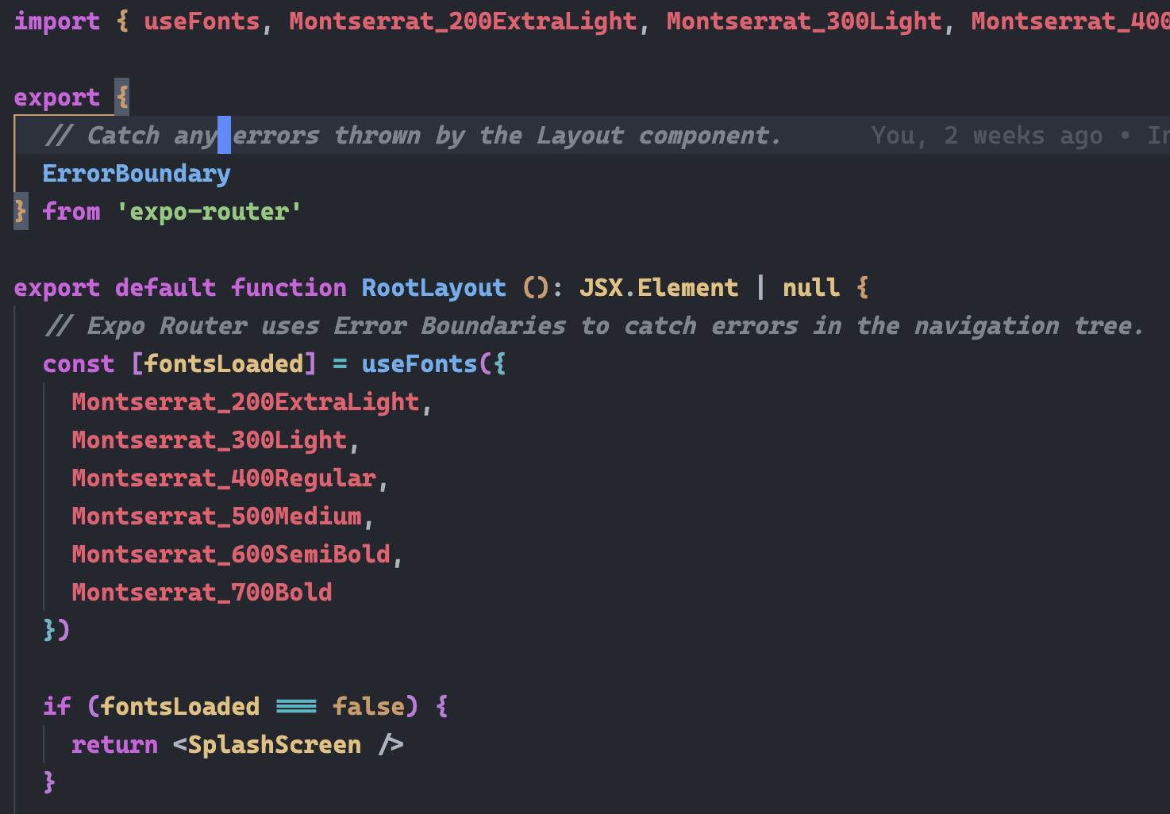Click the 'You, 2 weeks ago' blame annotation
The image size is (1170, 814).
click(987, 136)
